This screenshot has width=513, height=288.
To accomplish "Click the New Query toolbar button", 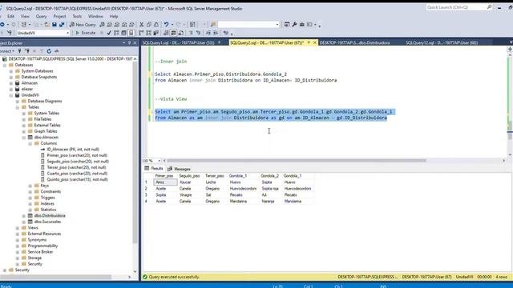I will pos(83,25).
